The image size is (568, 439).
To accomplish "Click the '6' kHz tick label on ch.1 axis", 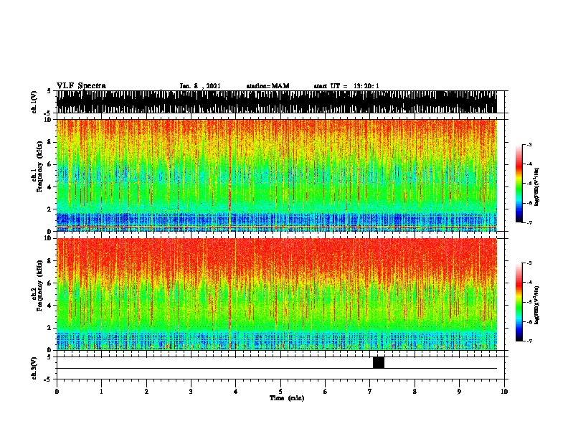I will tap(50, 164).
